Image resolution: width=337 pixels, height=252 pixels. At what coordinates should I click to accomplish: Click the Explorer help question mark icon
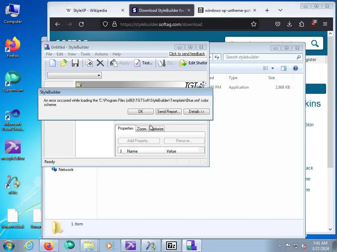295,68
